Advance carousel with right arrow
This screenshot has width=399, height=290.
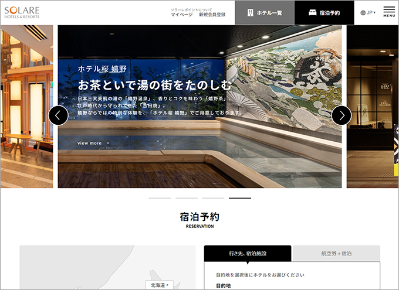tap(341, 115)
